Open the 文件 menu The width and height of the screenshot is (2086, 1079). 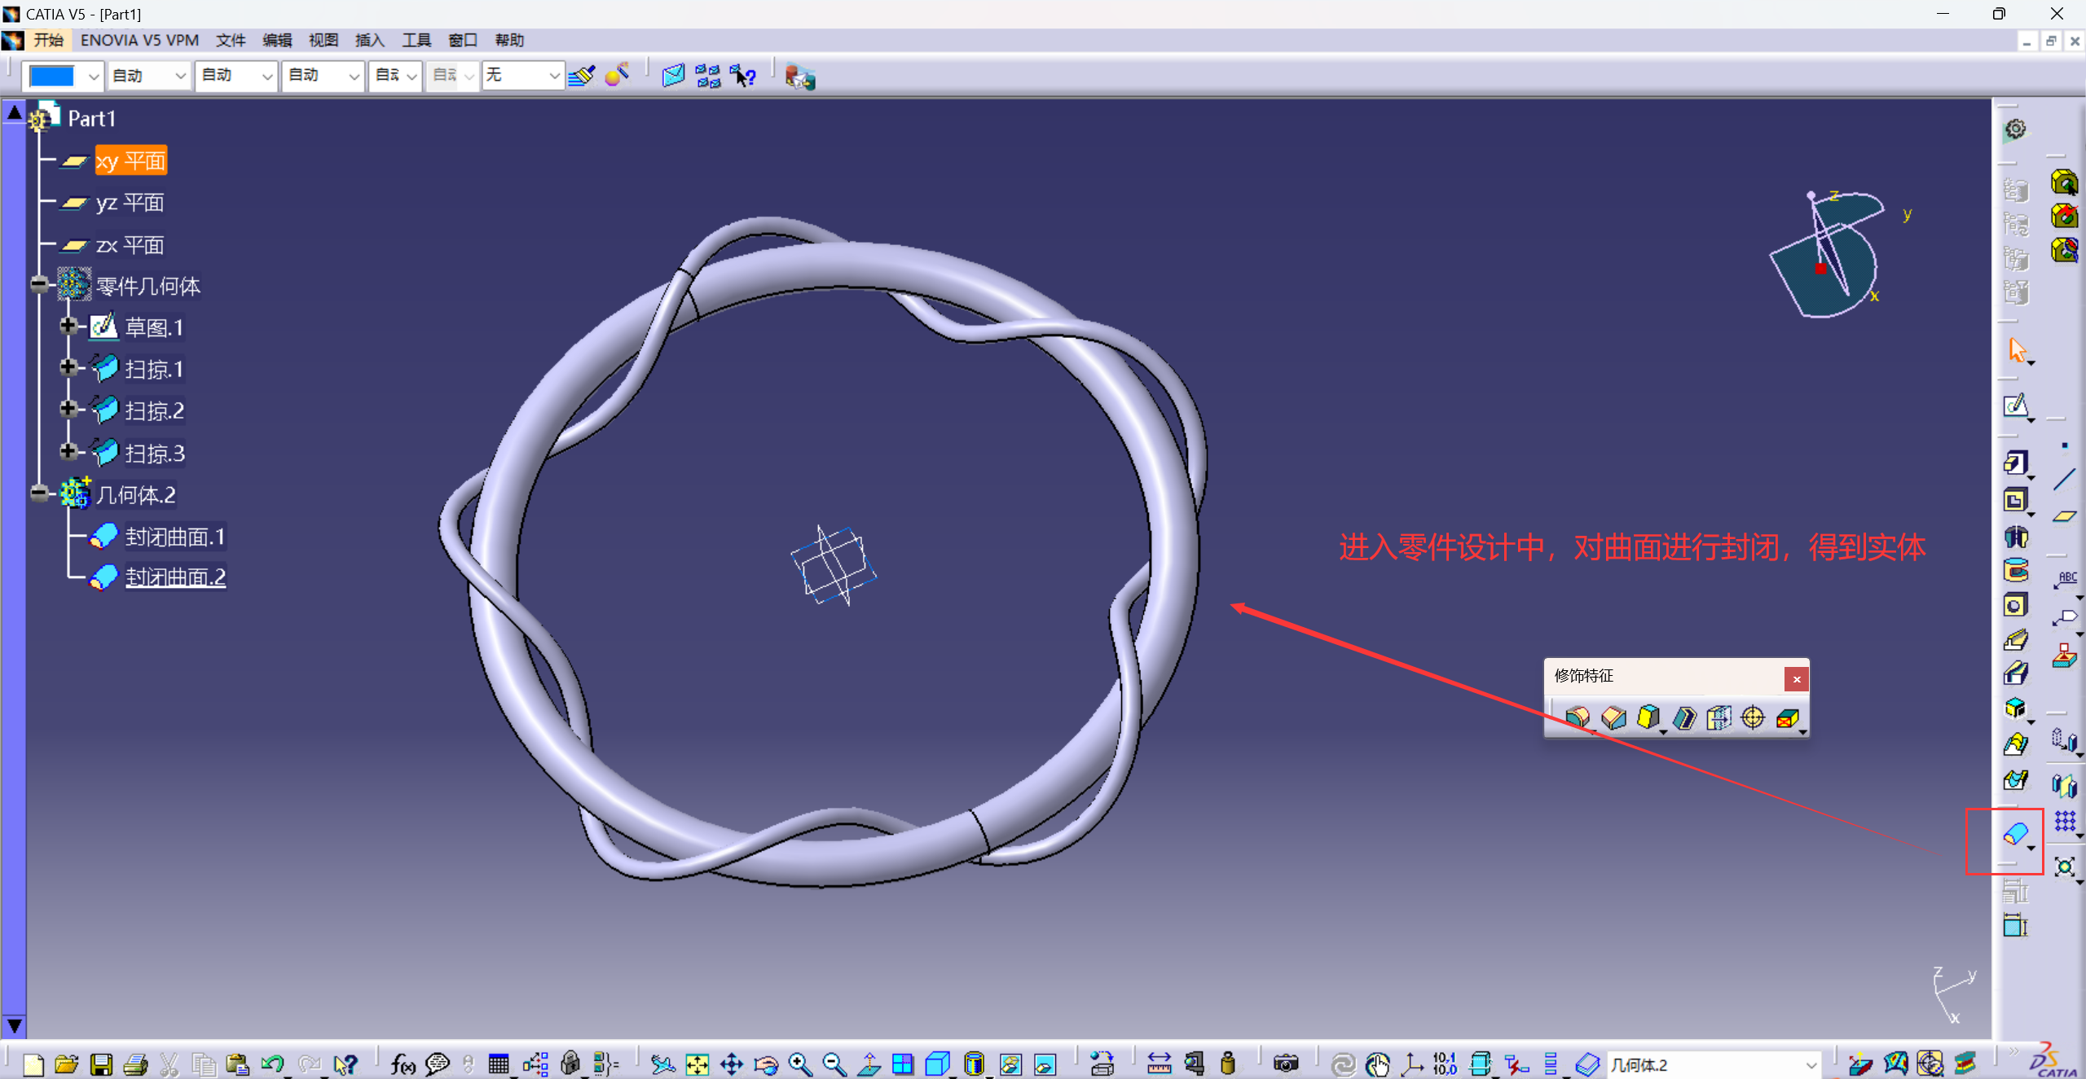(x=231, y=40)
